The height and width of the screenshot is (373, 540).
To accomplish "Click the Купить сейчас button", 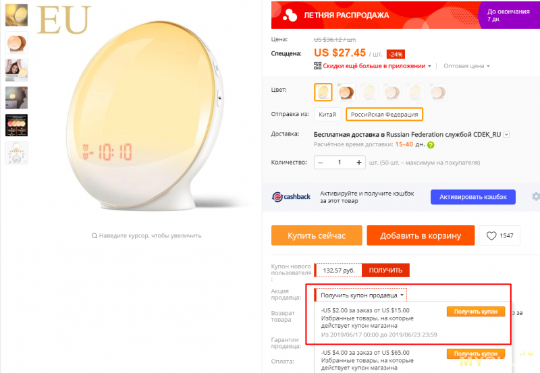I will click(x=317, y=235).
